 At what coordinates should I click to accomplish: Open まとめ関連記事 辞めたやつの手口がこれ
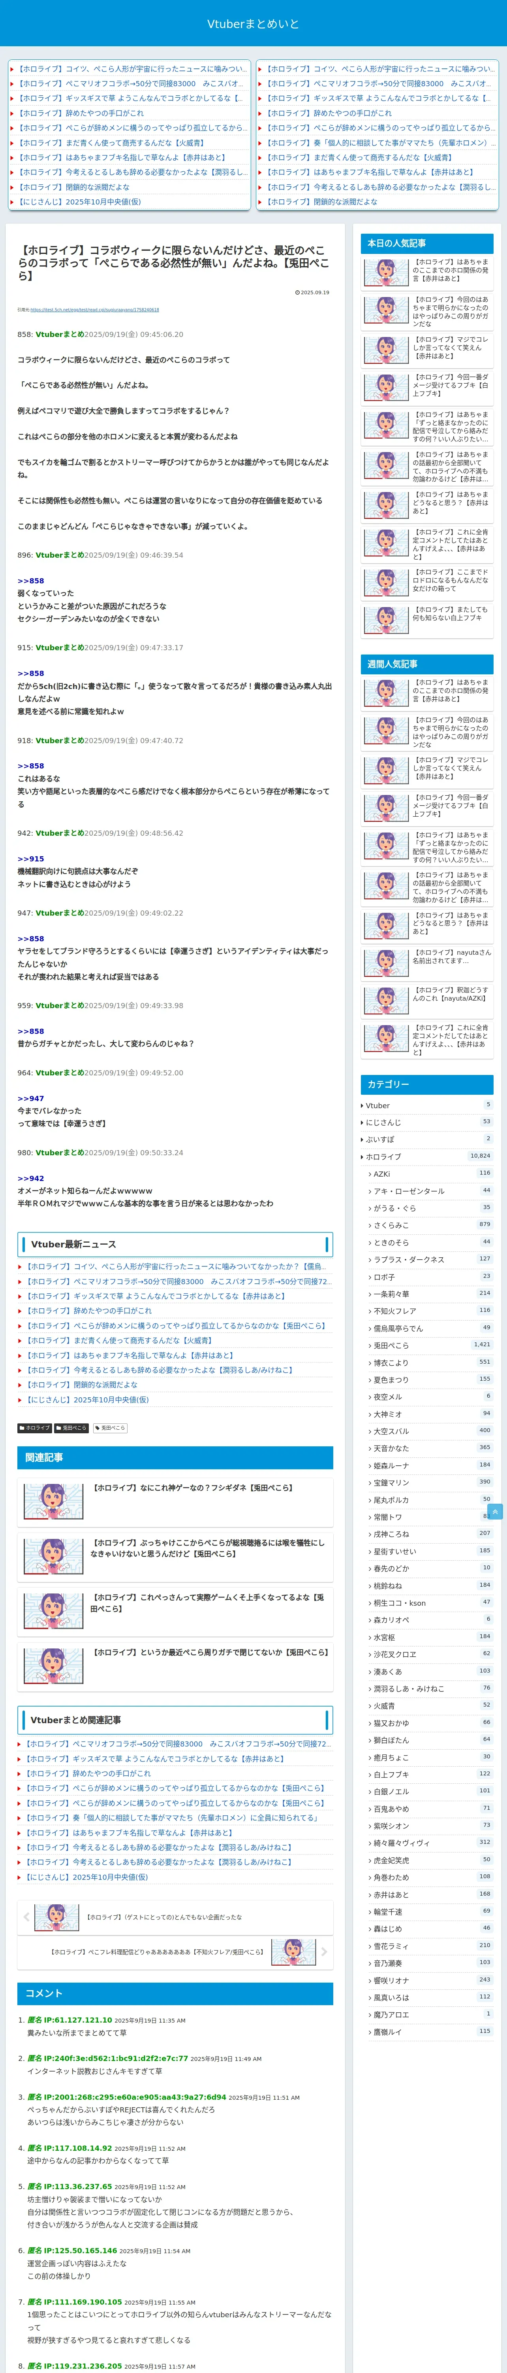point(87,1773)
